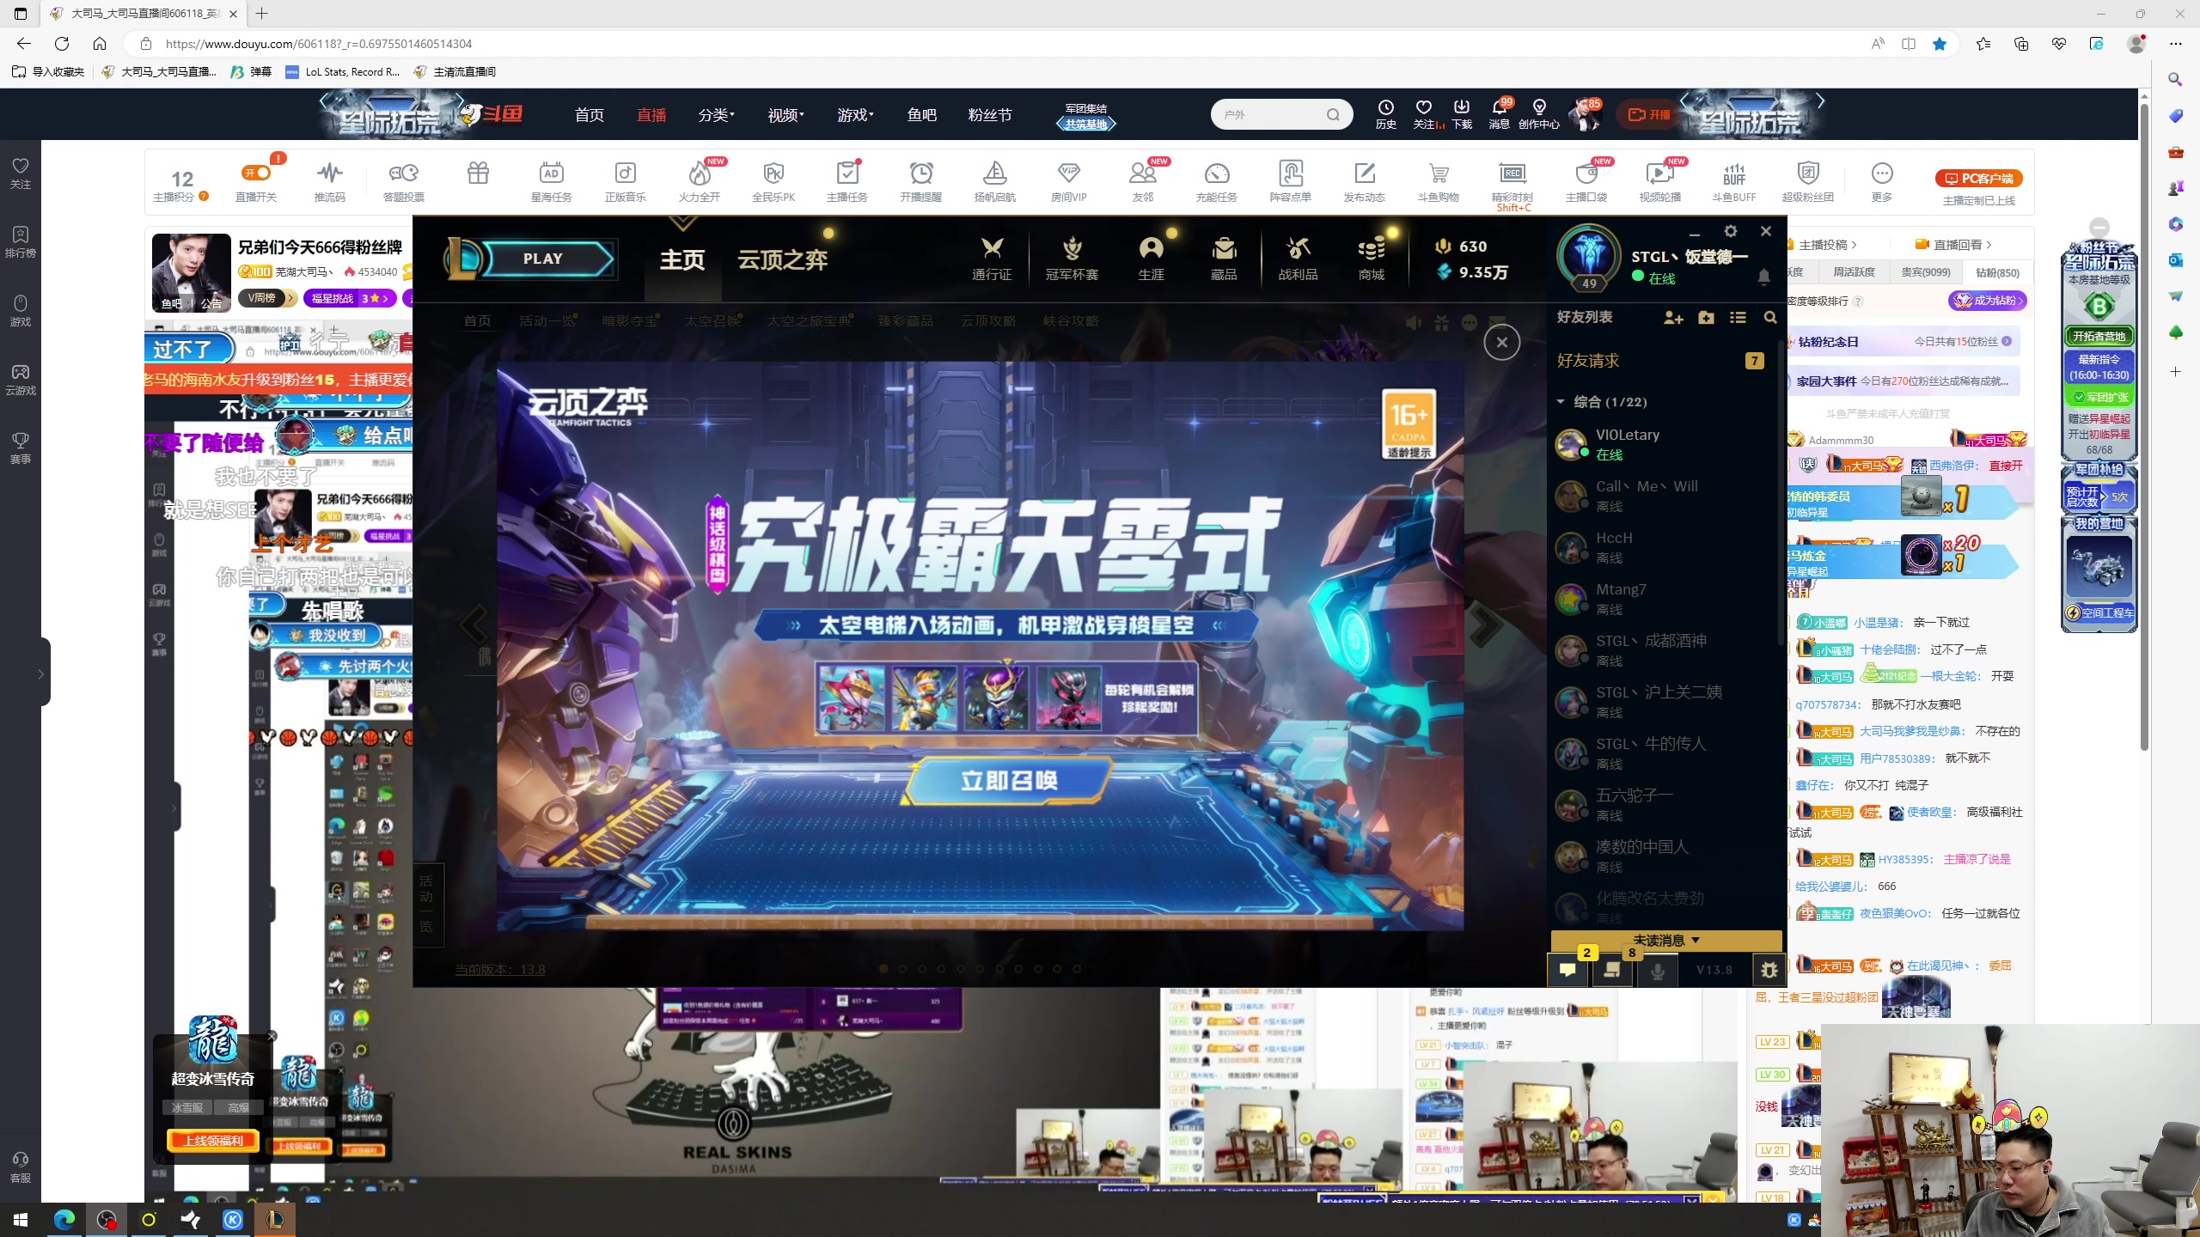Open 直播回看 link in chat panel
This screenshot has height=1237, width=2200.
pyautogui.click(x=1953, y=245)
